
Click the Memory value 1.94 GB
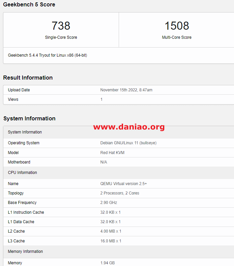[x=108, y=263]
